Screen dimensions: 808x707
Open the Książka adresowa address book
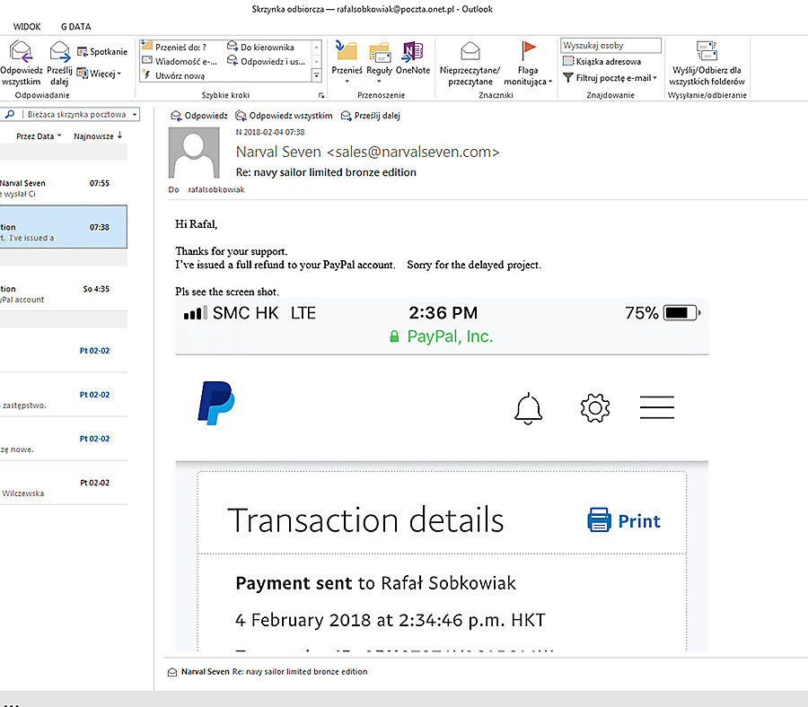(x=602, y=61)
